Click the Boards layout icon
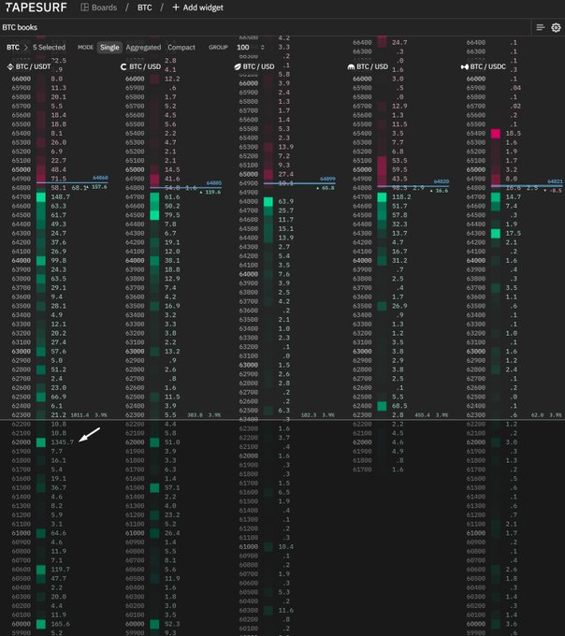This screenshot has height=636, width=565. [x=84, y=7]
